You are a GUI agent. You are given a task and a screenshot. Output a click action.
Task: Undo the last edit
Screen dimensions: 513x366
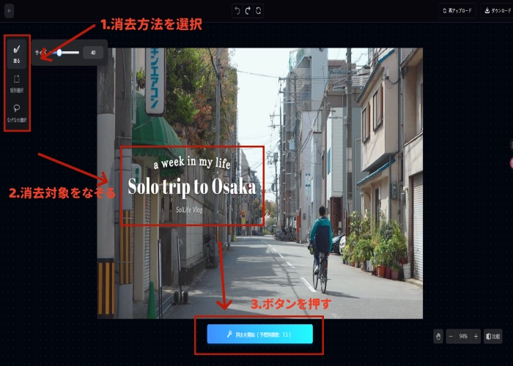[237, 11]
